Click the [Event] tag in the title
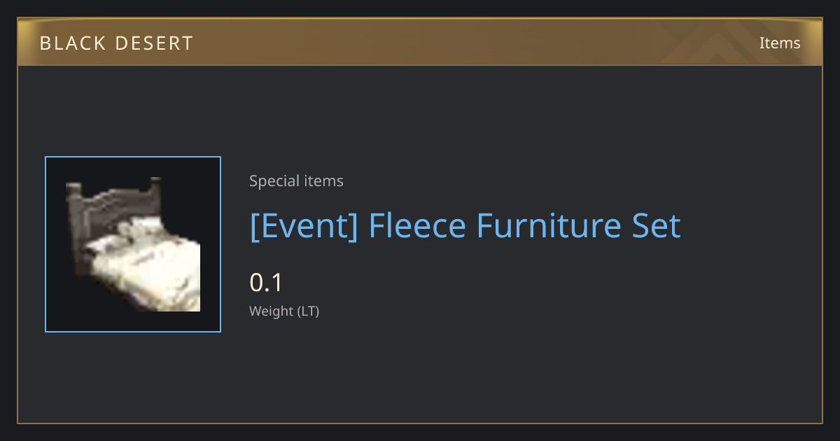The width and height of the screenshot is (840, 441). coord(304,226)
